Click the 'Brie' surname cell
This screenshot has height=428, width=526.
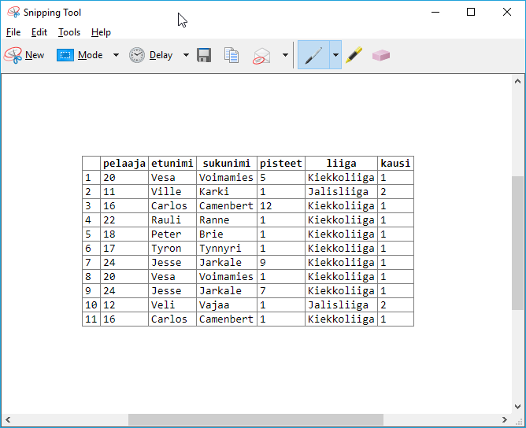[227, 234]
